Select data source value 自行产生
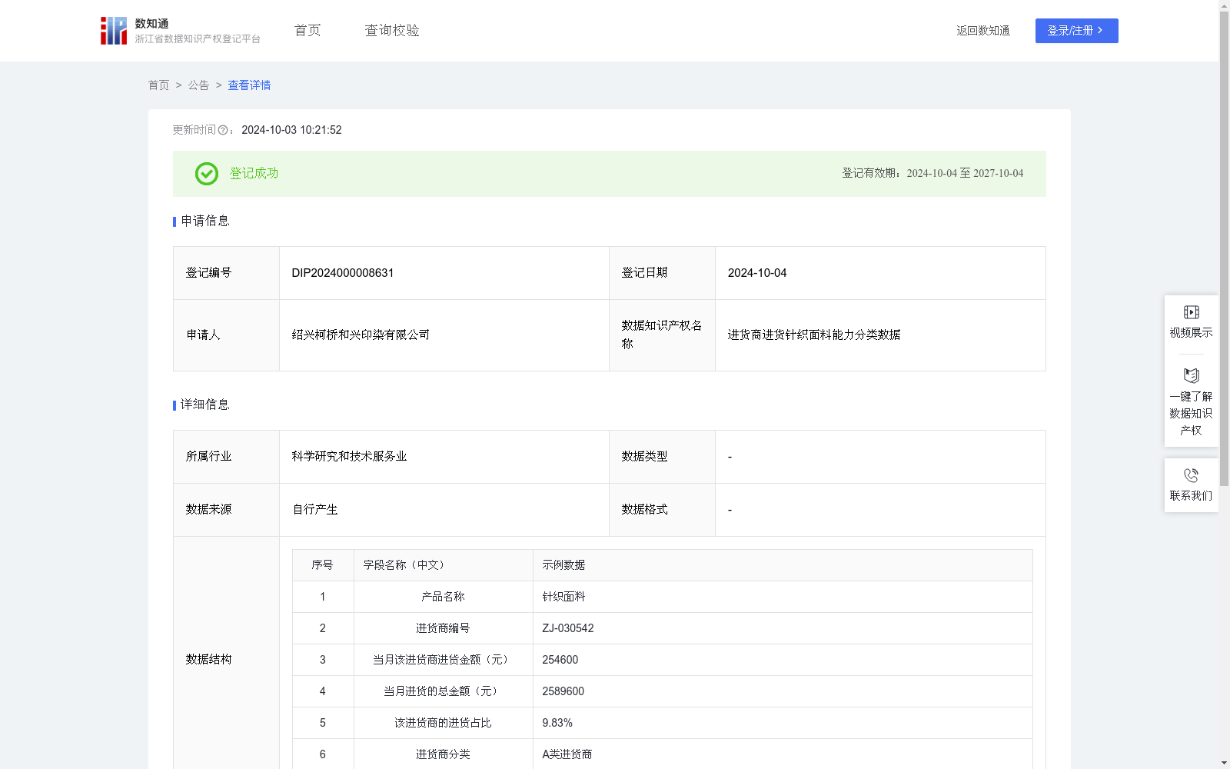 tap(315, 510)
